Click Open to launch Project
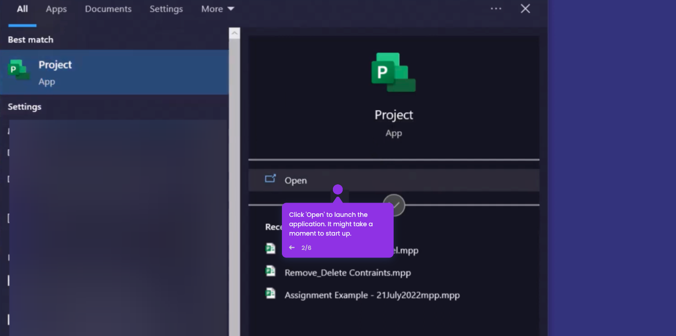676x336 pixels. 394,180
